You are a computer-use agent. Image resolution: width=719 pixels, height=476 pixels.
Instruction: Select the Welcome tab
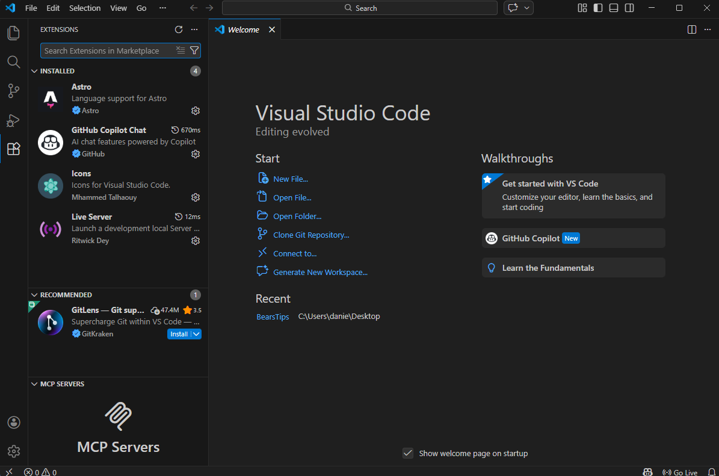pyautogui.click(x=242, y=29)
